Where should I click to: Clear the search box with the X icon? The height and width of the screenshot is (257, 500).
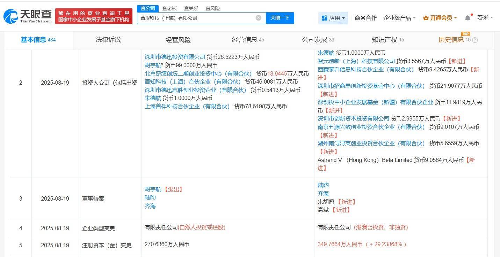pos(259,18)
